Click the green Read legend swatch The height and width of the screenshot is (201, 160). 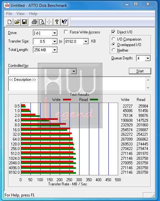[94, 100]
